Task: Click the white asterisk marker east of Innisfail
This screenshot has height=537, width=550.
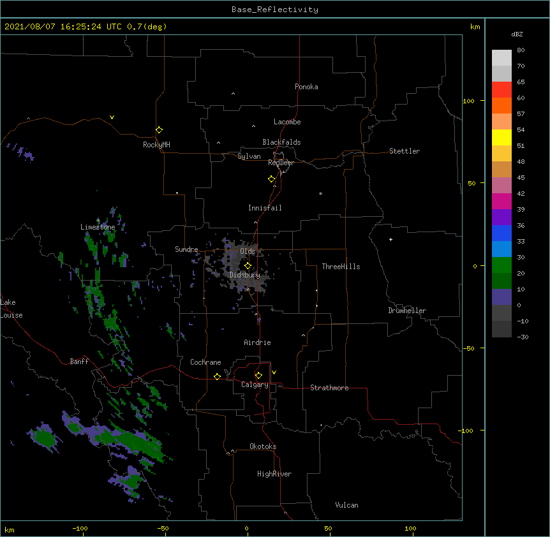Action: (x=320, y=193)
